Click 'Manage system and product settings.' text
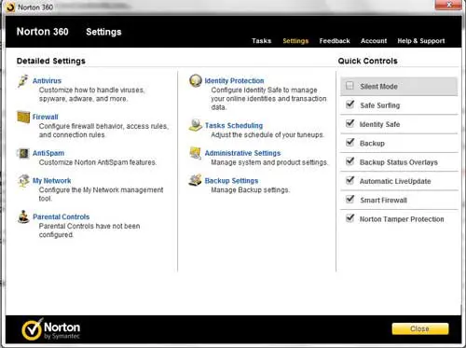This screenshot has height=348, width=466. 269,162
